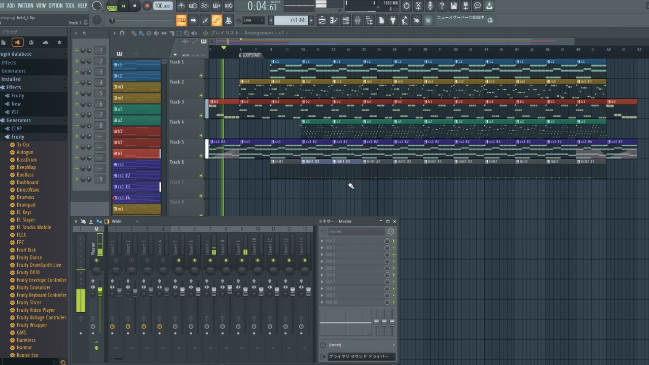
Task: Toggle the metronome icon
Action: tap(181, 6)
